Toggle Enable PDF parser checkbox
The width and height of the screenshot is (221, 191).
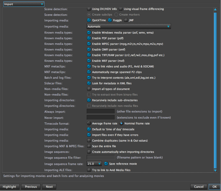pyautogui.click(x=89, y=38)
